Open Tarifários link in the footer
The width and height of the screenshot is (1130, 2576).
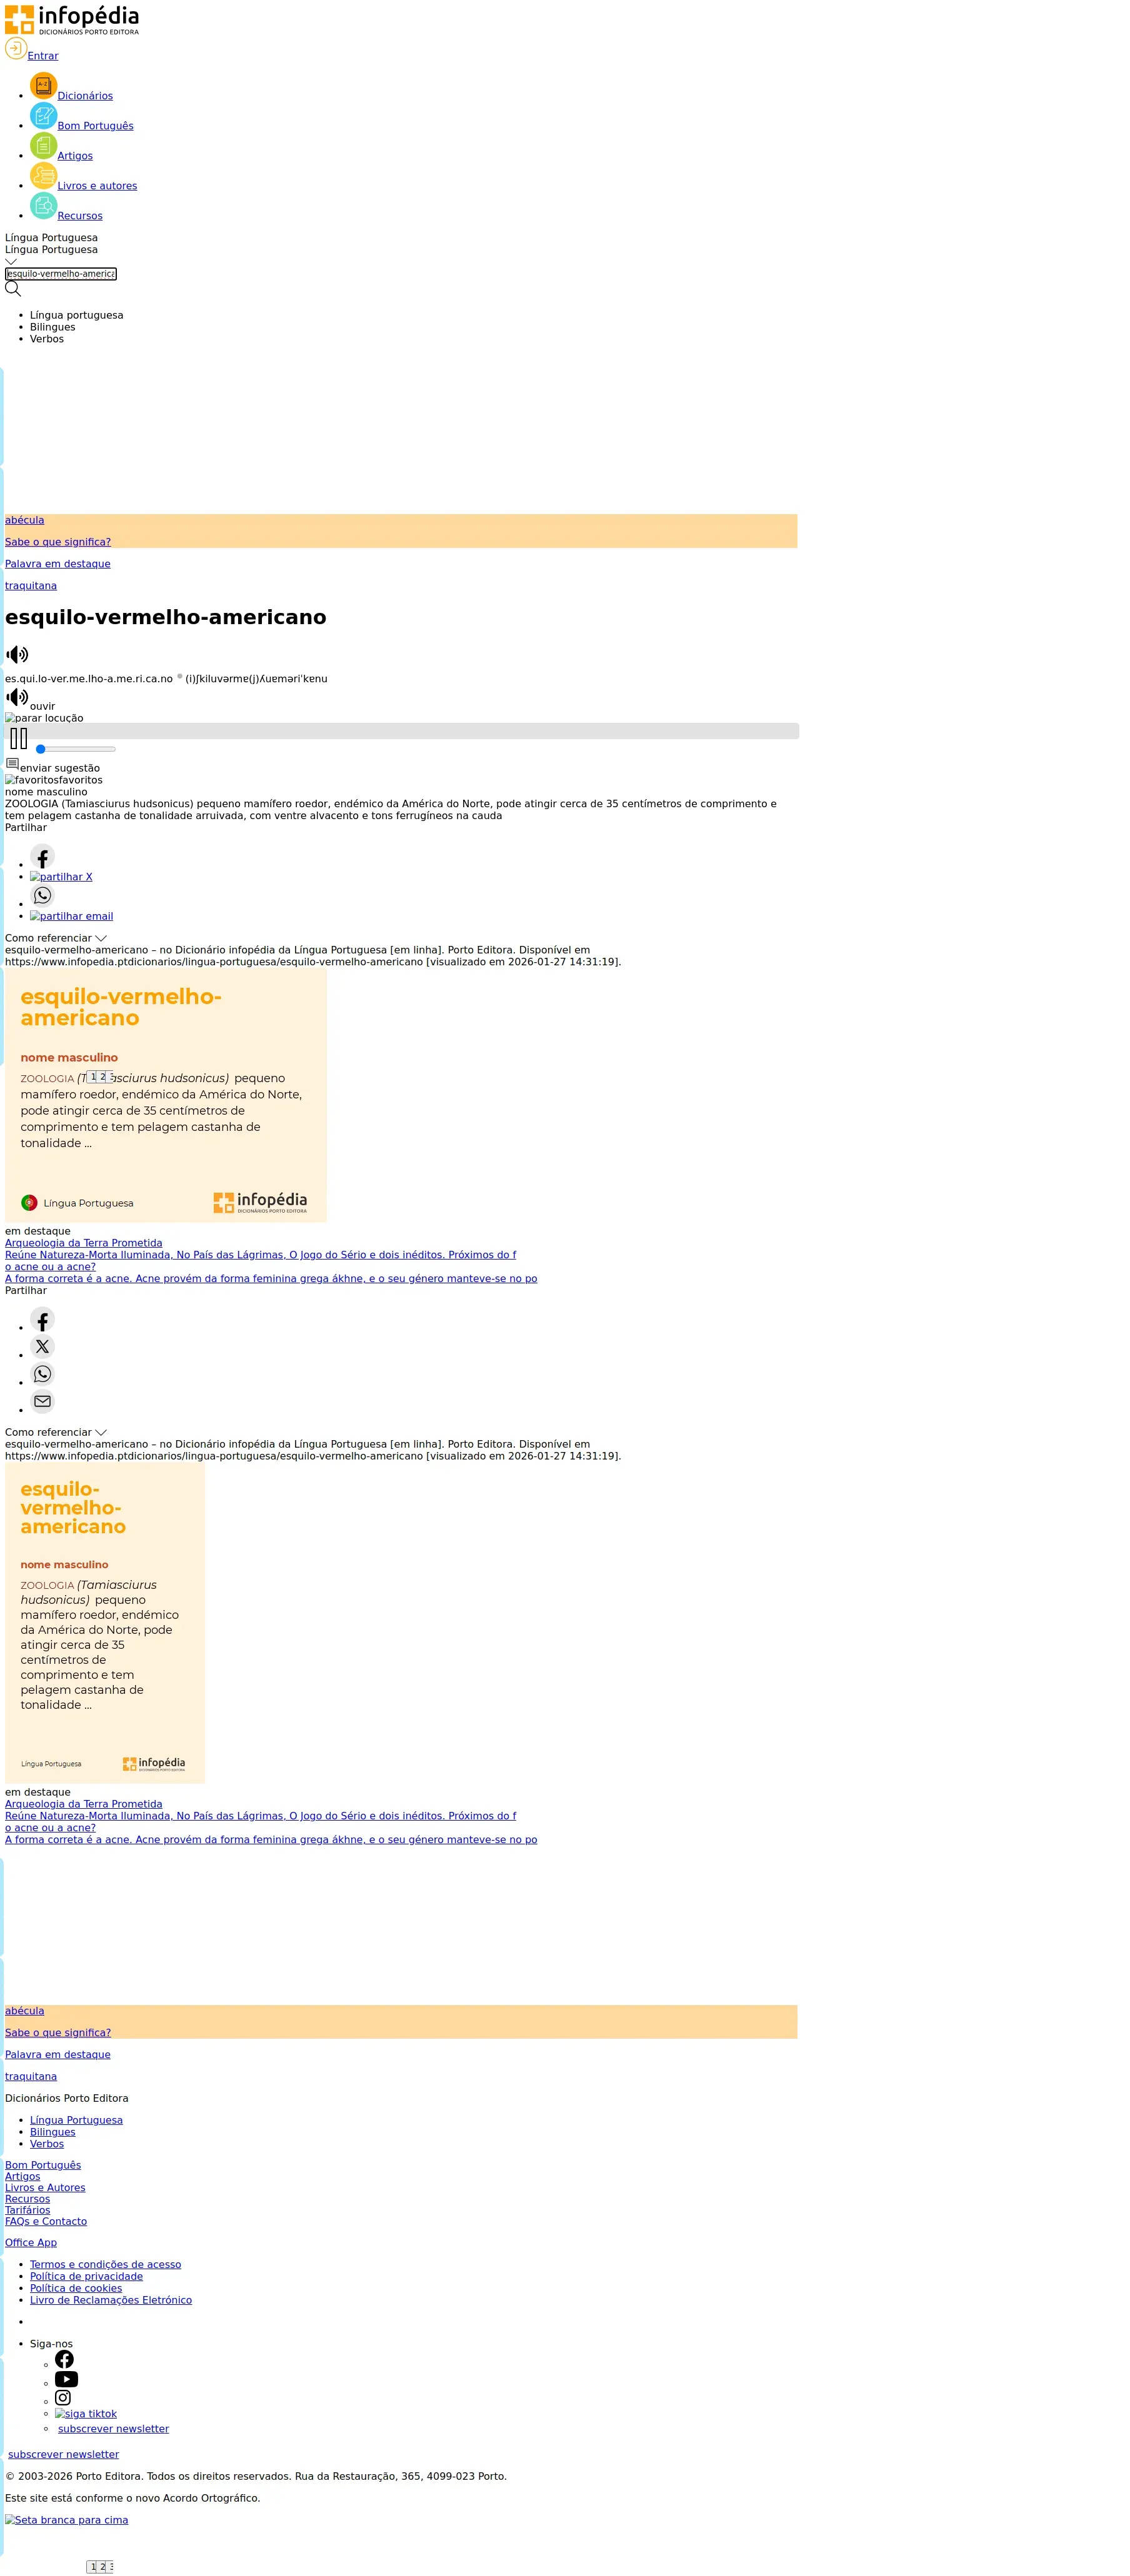pyautogui.click(x=28, y=2210)
